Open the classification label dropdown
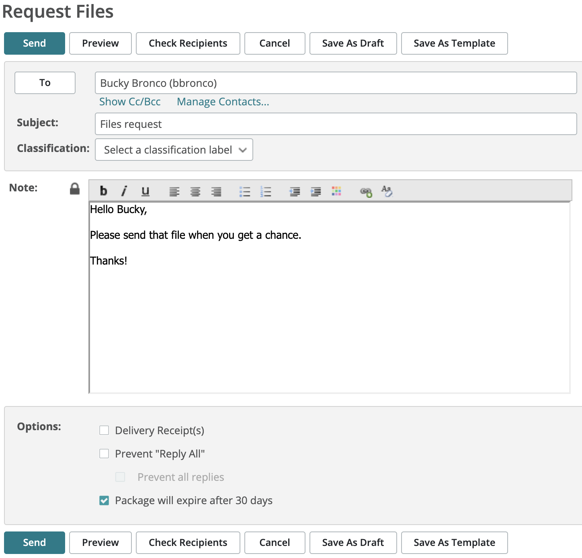This screenshot has height=558, width=582. click(174, 150)
